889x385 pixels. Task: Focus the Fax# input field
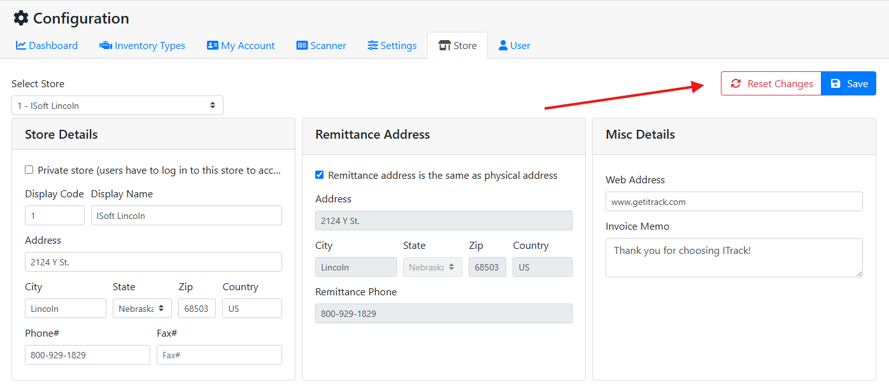219,355
